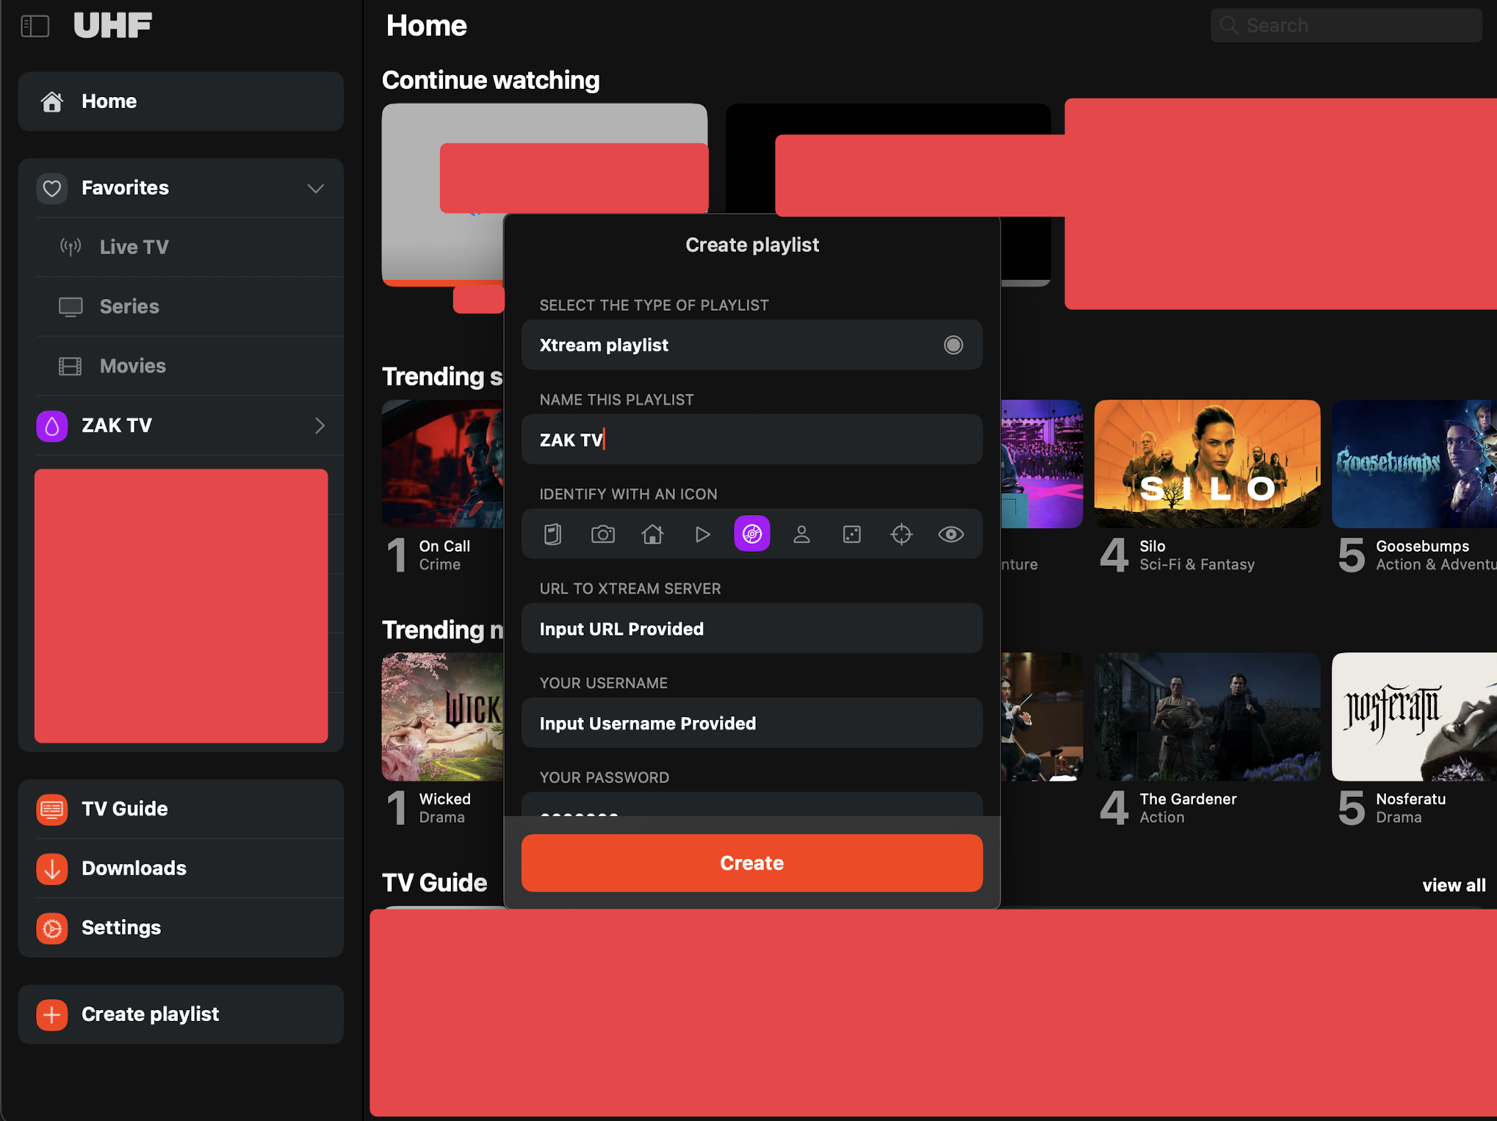Pick the book playlist icon
The width and height of the screenshot is (1497, 1121).
tap(552, 534)
